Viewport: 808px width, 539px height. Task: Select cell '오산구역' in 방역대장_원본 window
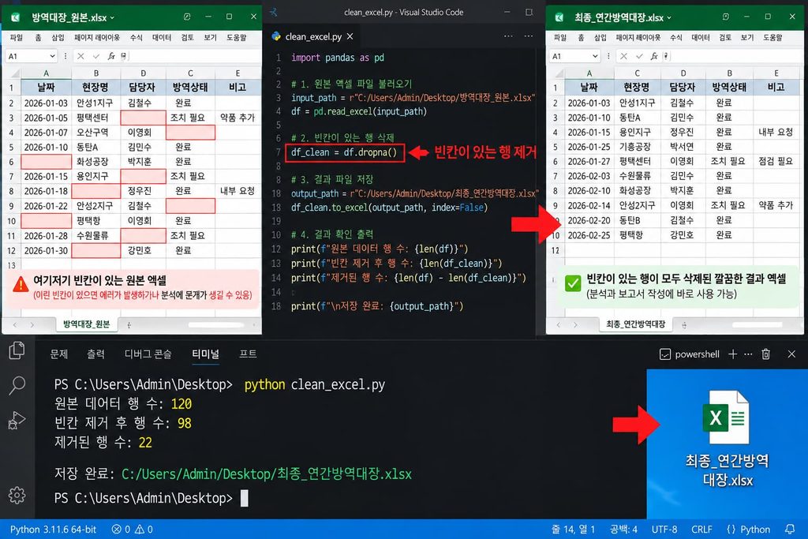(x=95, y=133)
